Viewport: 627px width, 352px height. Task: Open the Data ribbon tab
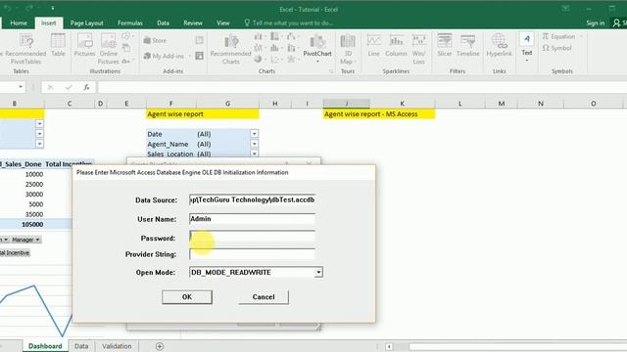point(163,23)
